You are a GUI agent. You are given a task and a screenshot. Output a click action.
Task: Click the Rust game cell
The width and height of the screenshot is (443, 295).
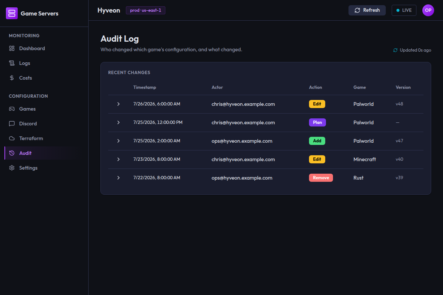click(x=358, y=178)
